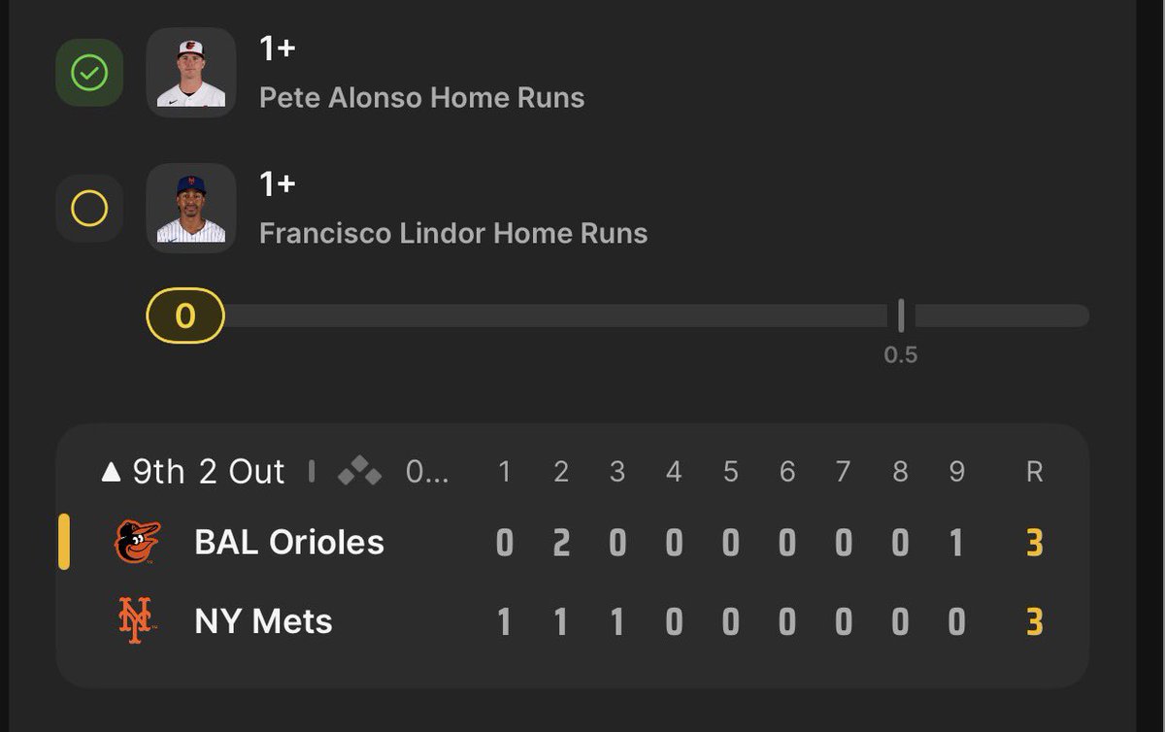Image resolution: width=1165 pixels, height=732 pixels.
Task: Select the BAL Orioles team name
Action: pyautogui.click(x=289, y=542)
